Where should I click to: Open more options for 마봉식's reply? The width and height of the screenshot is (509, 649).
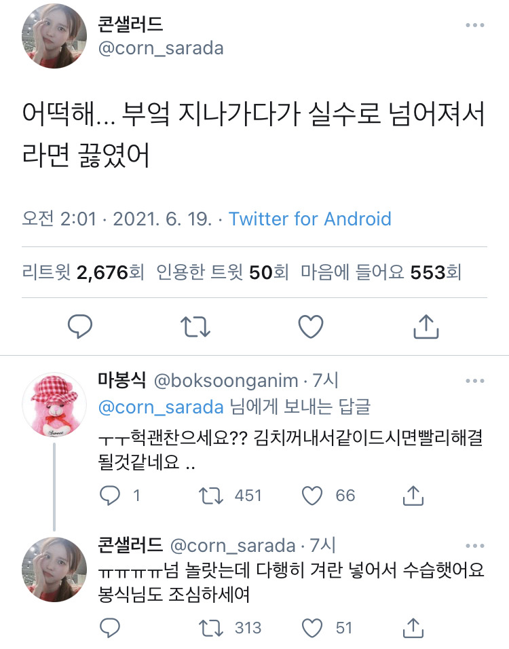tap(475, 381)
